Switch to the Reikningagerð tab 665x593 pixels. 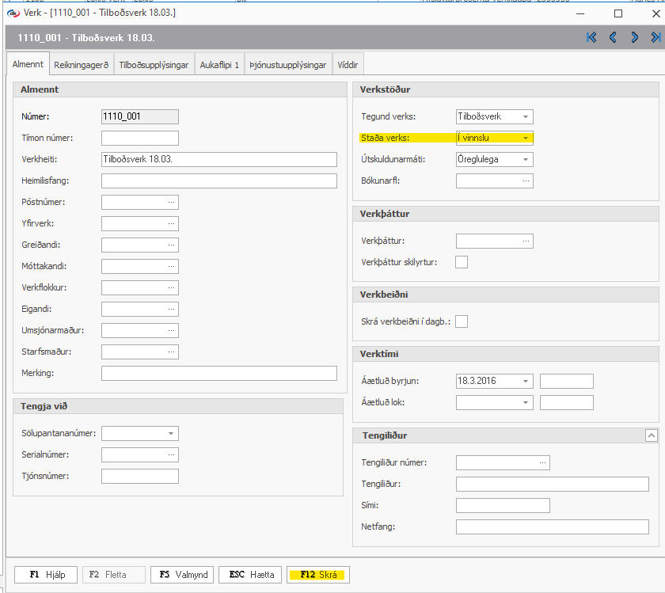[82, 66]
